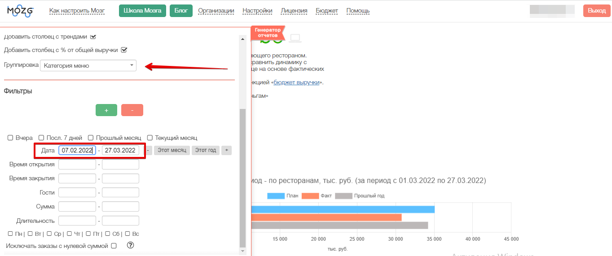Click the date end field 27.03.2022
The image size is (612, 256).
click(120, 151)
